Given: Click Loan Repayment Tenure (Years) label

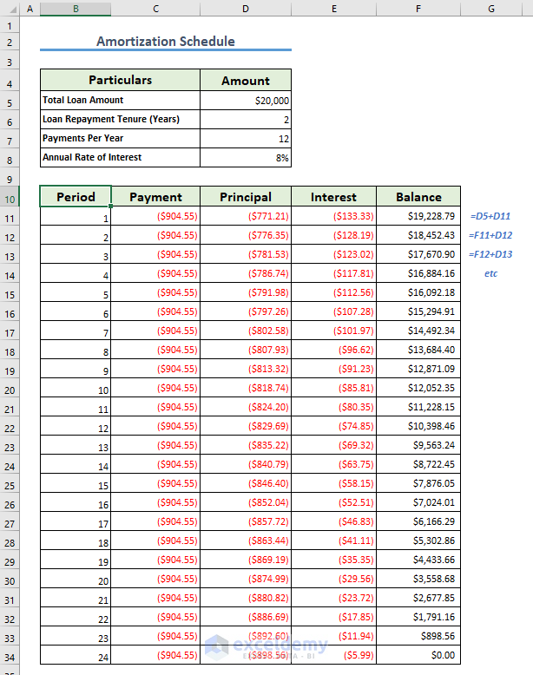Looking at the screenshot, I should [x=111, y=119].
